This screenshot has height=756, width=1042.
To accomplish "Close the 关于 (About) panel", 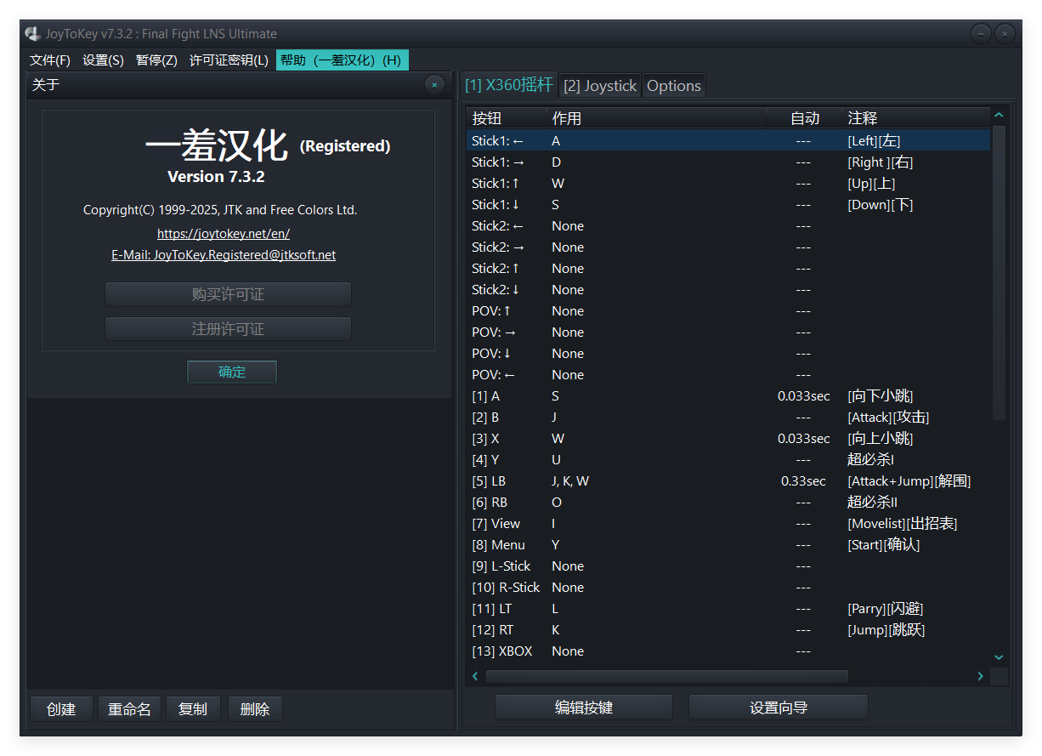I will pyautogui.click(x=434, y=84).
